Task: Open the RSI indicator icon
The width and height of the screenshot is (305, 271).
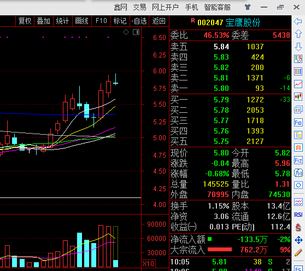Action: point(298,215)
